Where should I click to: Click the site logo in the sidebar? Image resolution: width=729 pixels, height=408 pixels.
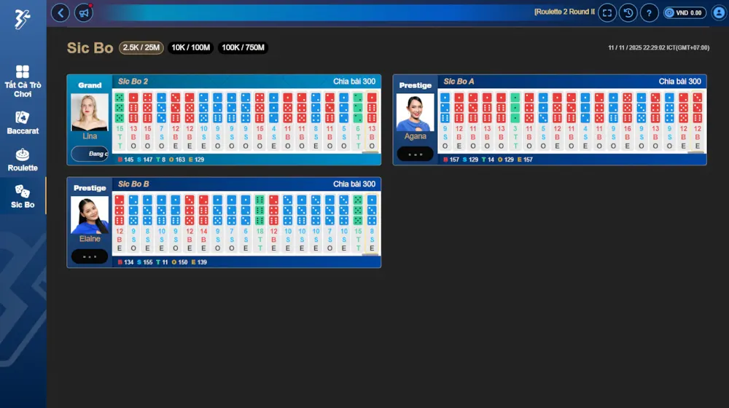(22, 19)
